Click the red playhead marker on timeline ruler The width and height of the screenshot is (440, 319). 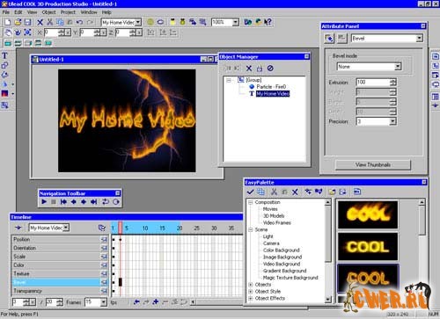coord(121,228)
